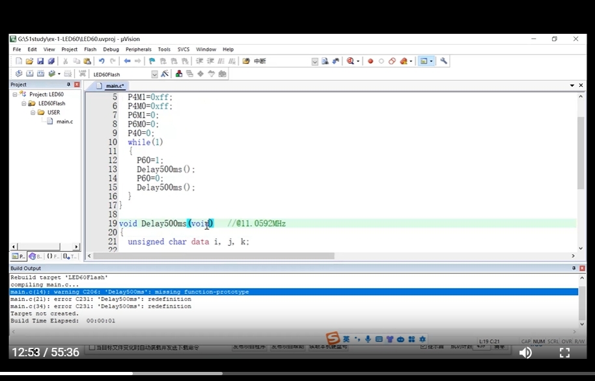Toggle auto-hide pin on Build Output panel
The width and height of the screenshot is (595, 381).
[x=574, y=268]
